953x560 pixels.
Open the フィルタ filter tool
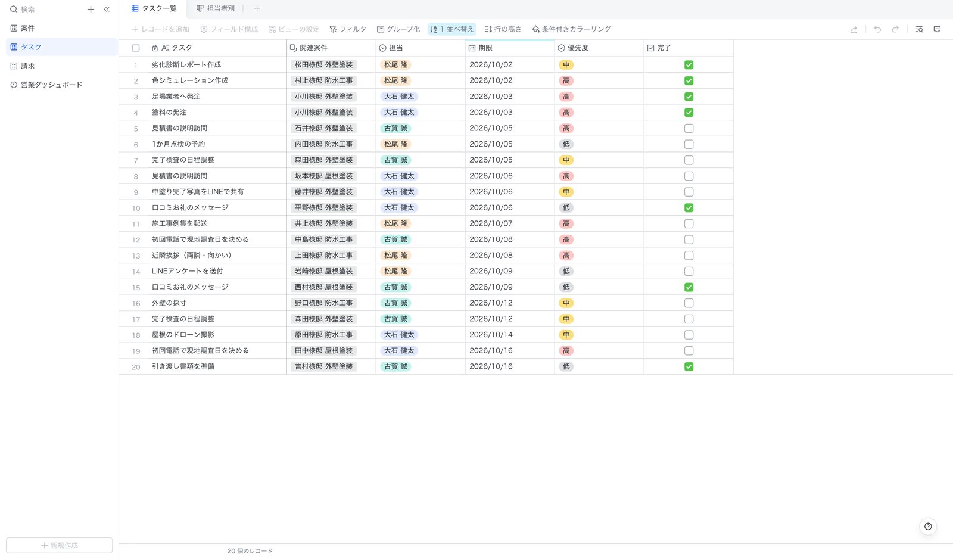[348, 29]
